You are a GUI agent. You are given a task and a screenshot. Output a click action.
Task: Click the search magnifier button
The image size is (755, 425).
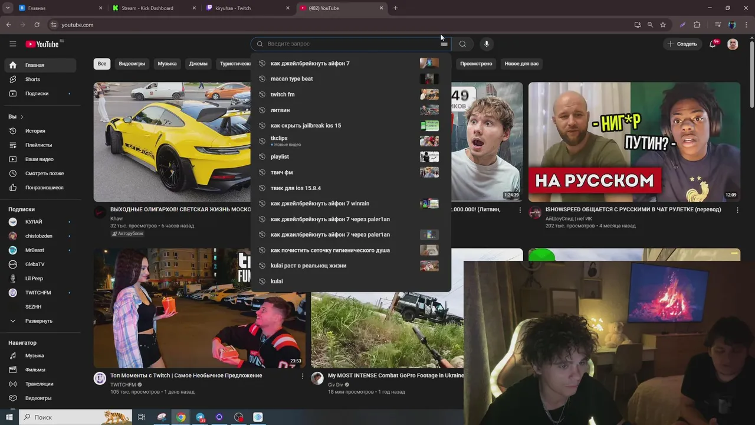(x=462, y=44)
